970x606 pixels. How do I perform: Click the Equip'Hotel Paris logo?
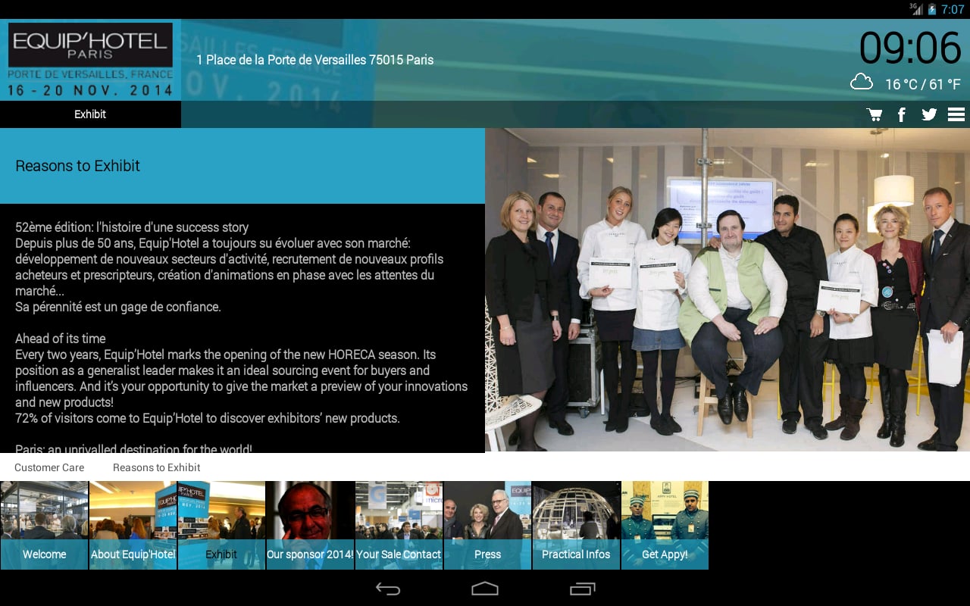pyautogui.click(x=90, y=60)
